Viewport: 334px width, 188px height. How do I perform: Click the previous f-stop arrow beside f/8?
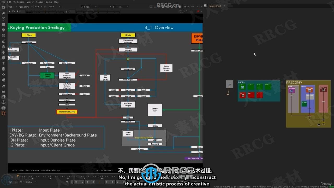[x=10, y=11]
